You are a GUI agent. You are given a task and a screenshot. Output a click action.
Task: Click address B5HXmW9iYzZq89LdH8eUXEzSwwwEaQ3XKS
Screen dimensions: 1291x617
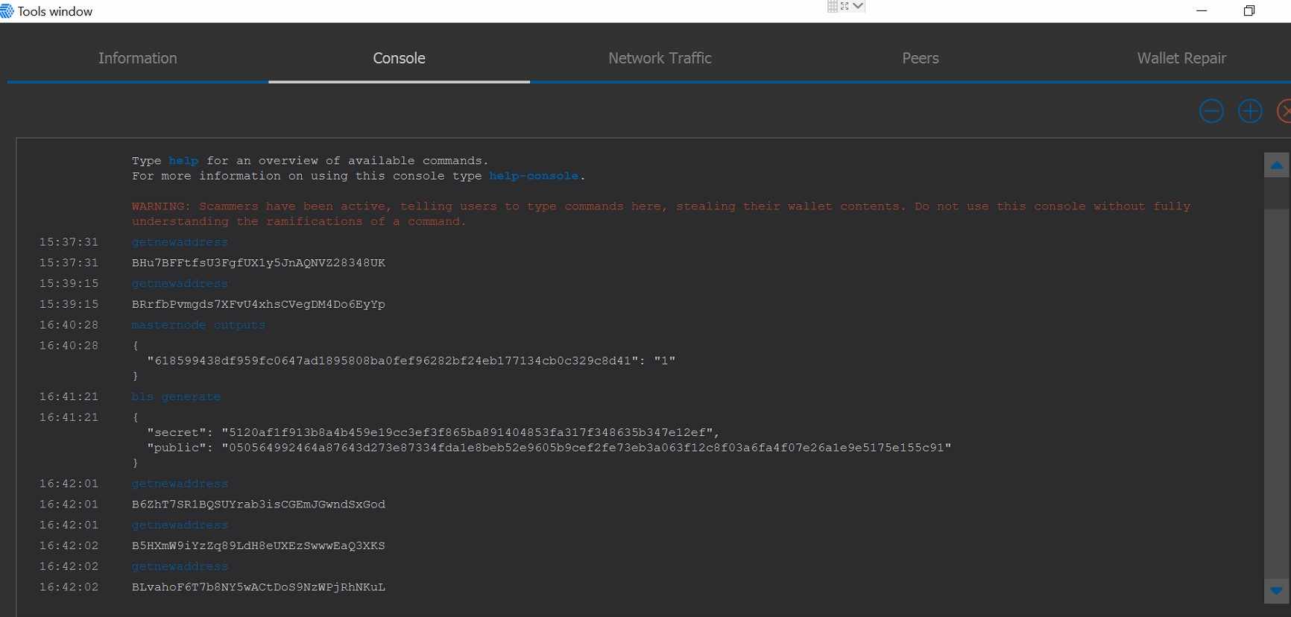pos(259,545)
